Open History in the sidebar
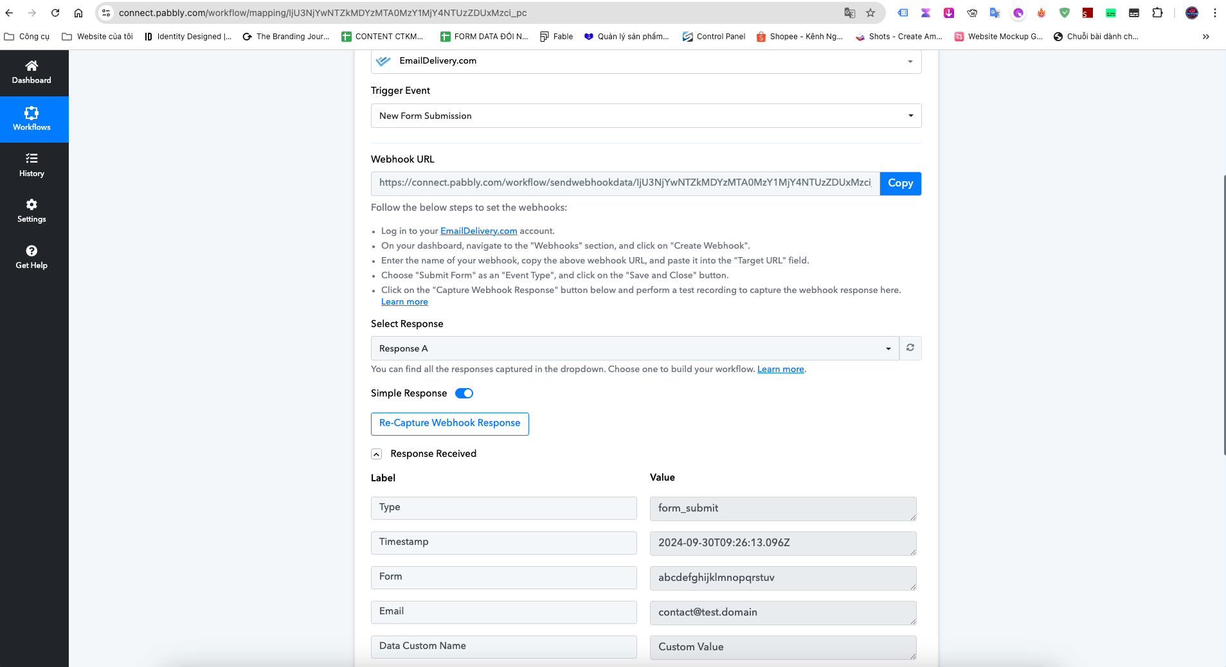 coord(32,165)
